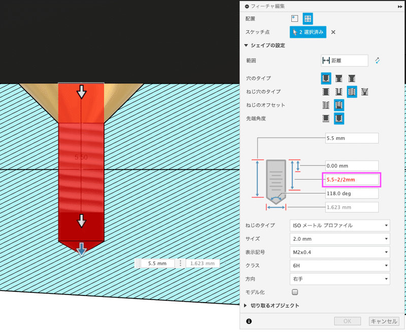Open the クラス 6H dropdown
This screenshot has width=406, height=332.
[x=340, y=266]
